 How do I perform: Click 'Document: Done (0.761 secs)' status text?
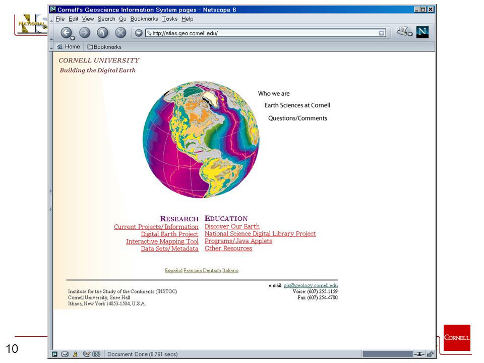[142, 354]
